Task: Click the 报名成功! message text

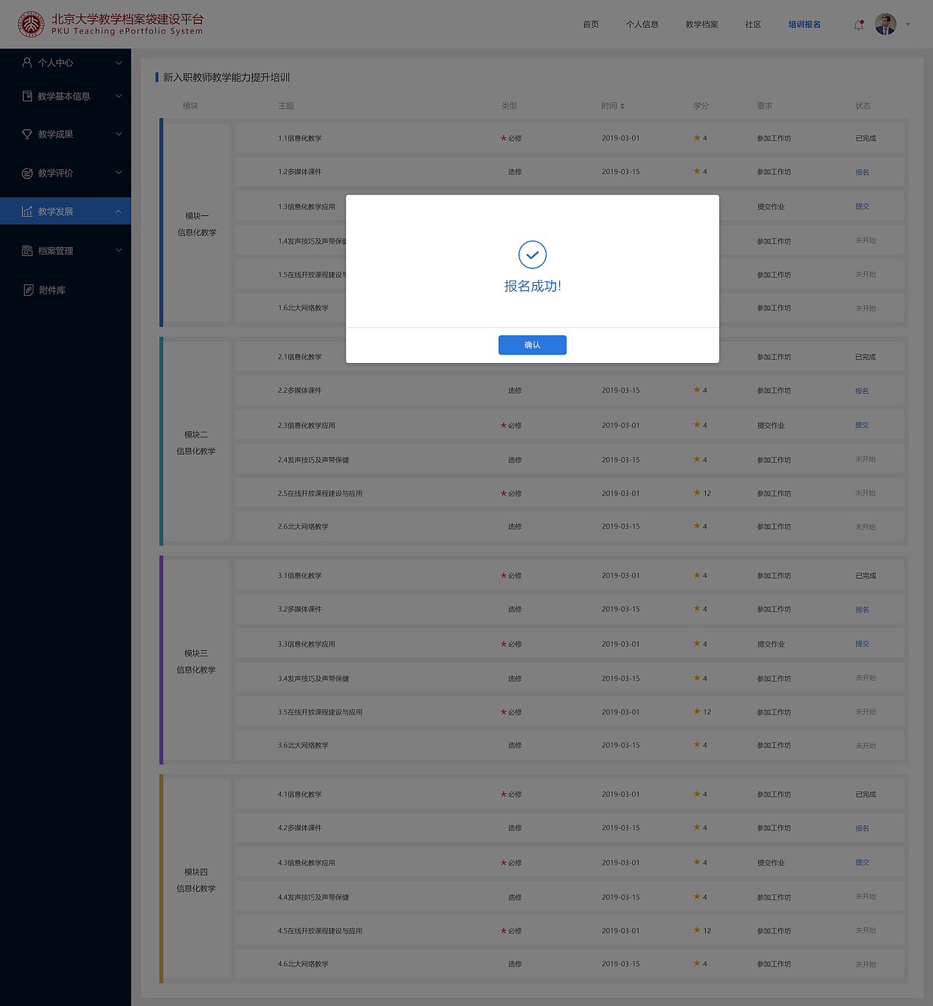Action: point(533,286)
